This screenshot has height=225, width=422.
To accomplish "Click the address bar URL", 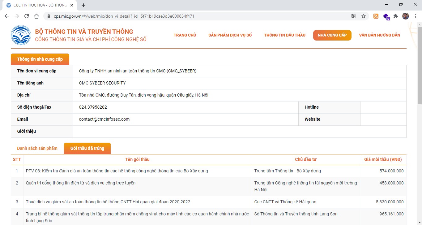I will pyautogui.click(x=124, y=16).
